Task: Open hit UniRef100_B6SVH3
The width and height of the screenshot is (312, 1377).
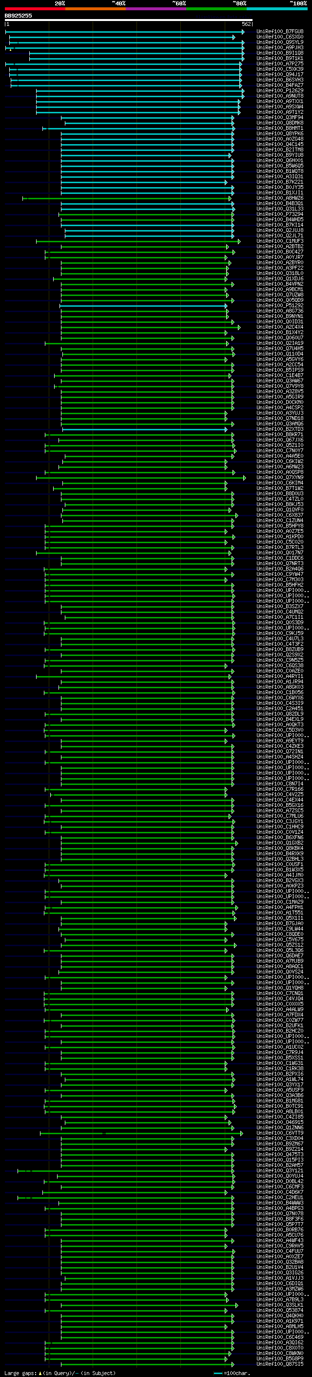Action: (280, 80)
